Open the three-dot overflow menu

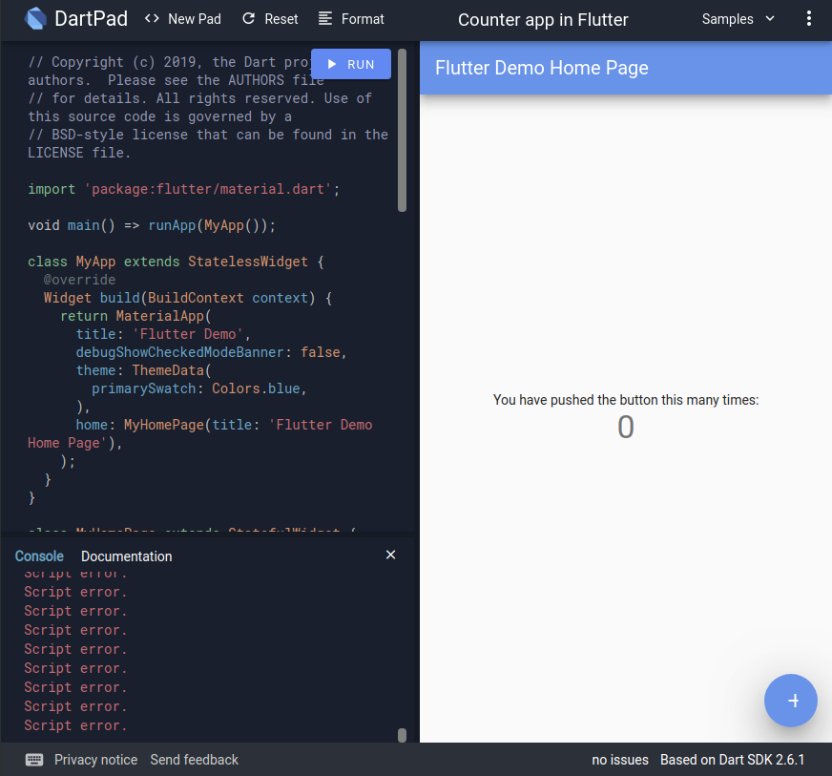[x=809, y=19]
